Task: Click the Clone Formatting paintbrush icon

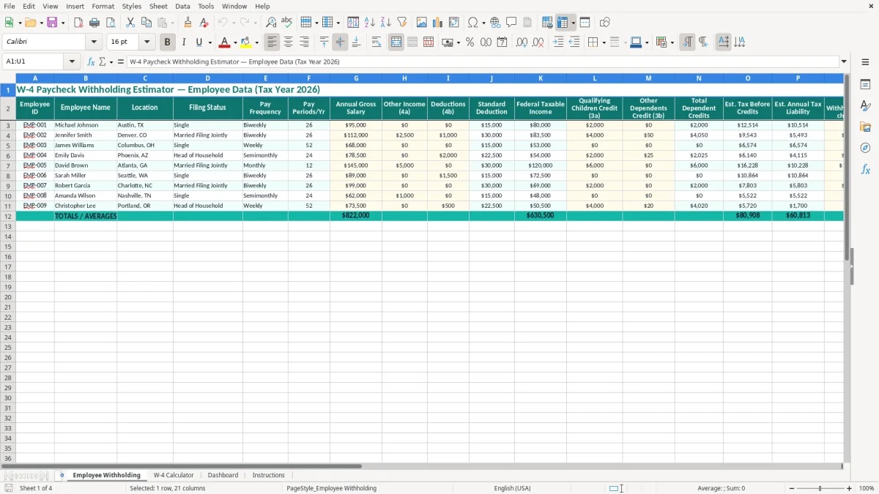Action: [x=188, y=23]
